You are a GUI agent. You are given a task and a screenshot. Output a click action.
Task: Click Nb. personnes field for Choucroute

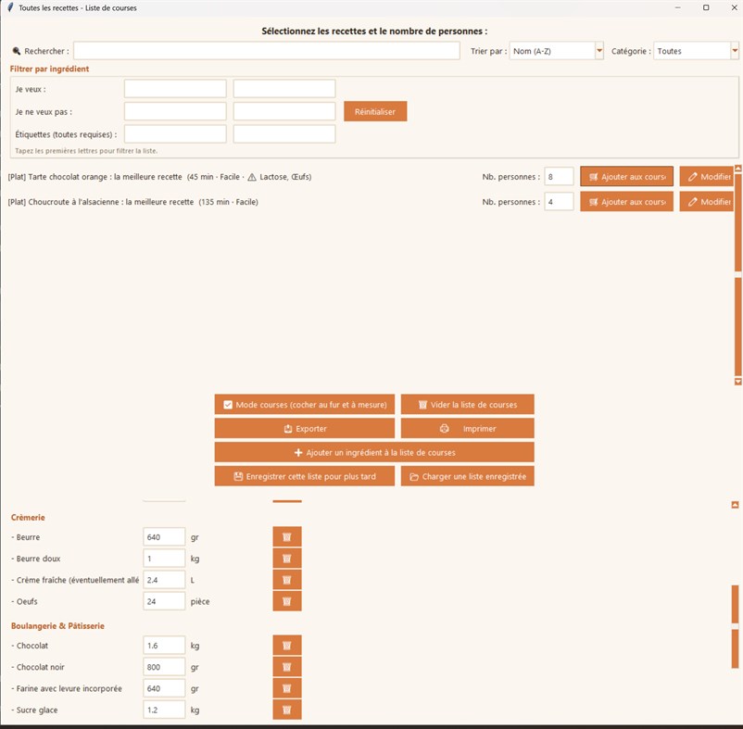[x=559, y=202]
